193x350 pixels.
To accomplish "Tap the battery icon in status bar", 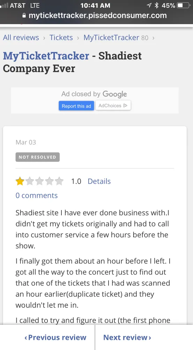I will pos(183,6).
